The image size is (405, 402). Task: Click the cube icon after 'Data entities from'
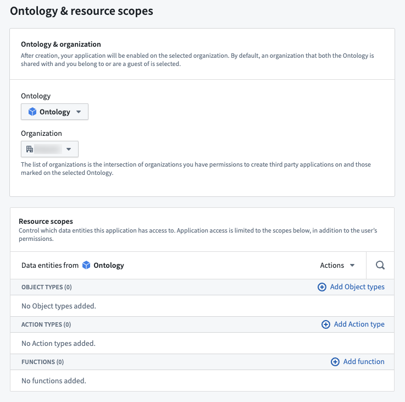(x=86, y=265)
